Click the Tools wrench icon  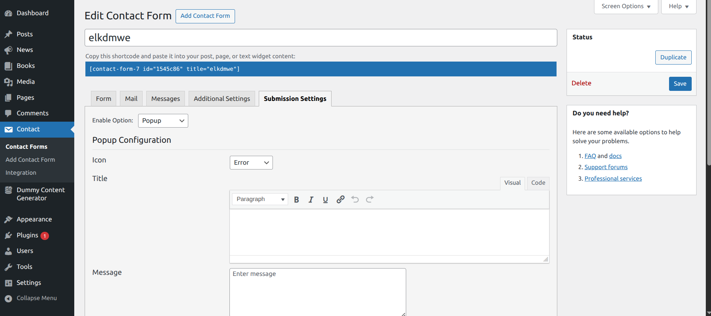[x=9, y=267]
